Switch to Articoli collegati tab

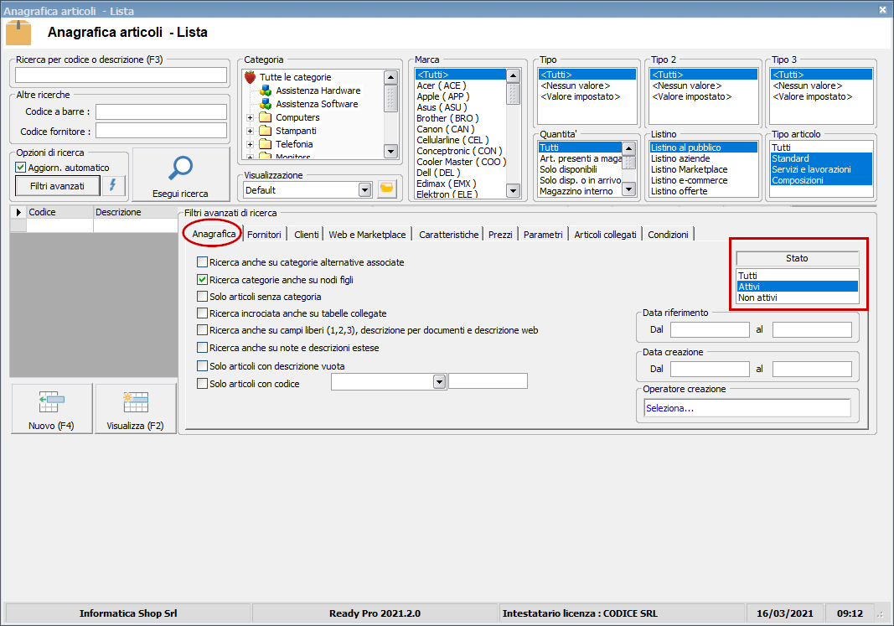coord(605,235)
